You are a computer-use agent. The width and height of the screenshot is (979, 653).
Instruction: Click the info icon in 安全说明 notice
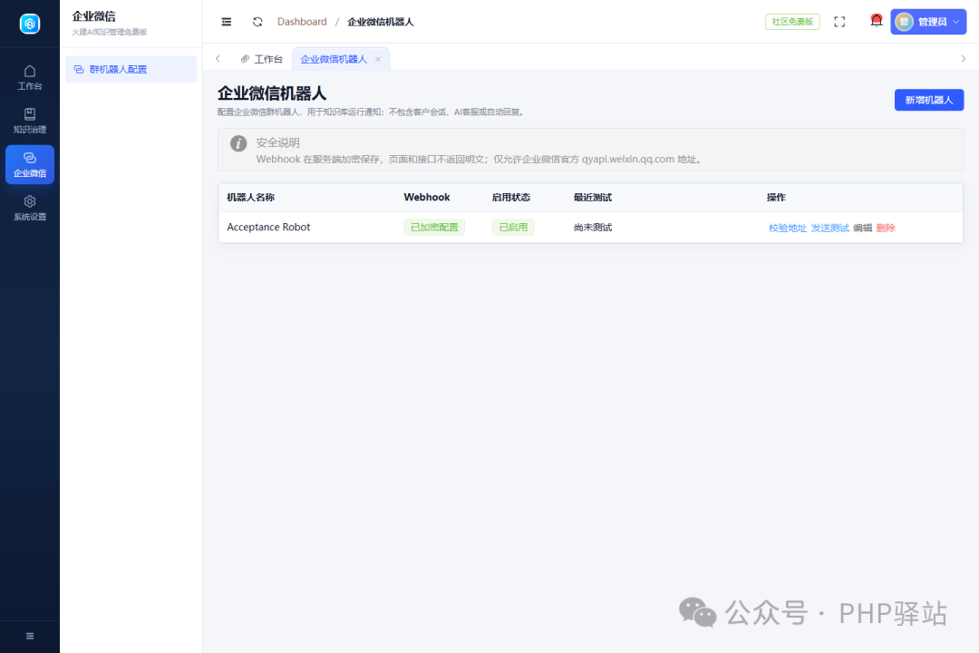(238, 143)
